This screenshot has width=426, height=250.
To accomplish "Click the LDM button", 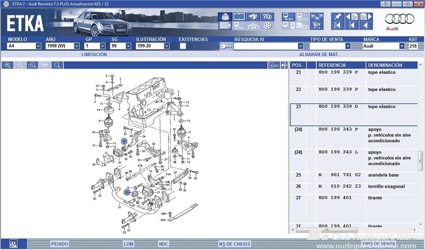I will [128, 244].
